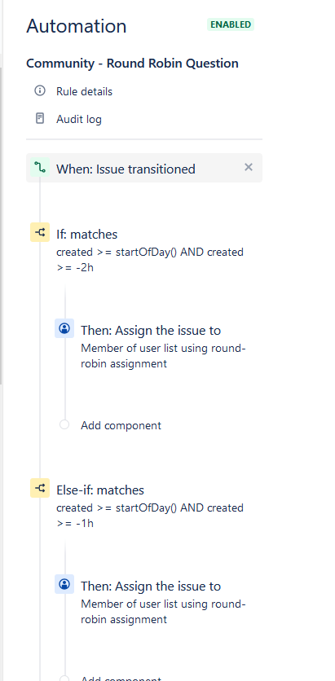
Task: Click the If: matches condition branch icon
Action: click(40, 232)
